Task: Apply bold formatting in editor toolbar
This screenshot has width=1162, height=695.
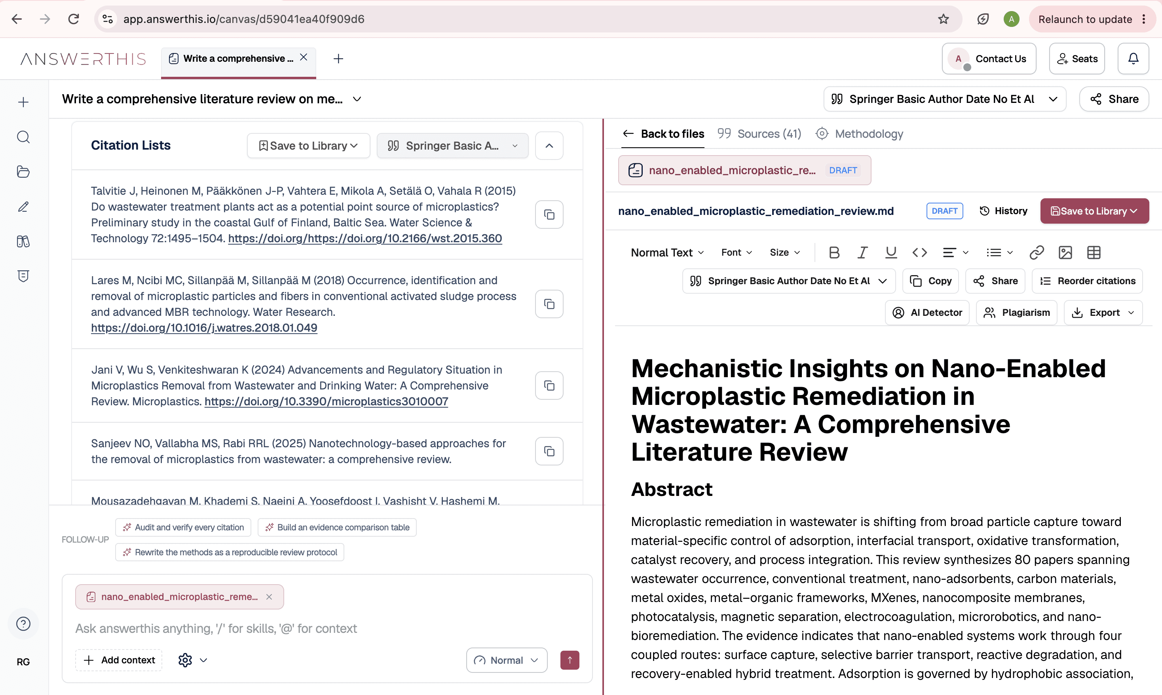Action: pyautogui.click(x=834, y=253)
